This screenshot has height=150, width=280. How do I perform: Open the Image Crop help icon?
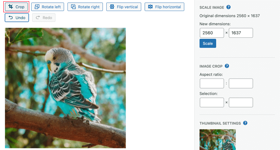pyautogui.click(x=227, y=66)
